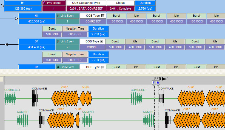Collapse the OOB Type box in the COMRESET row
This screenshot has width=225, height=130.
point(103,16)
